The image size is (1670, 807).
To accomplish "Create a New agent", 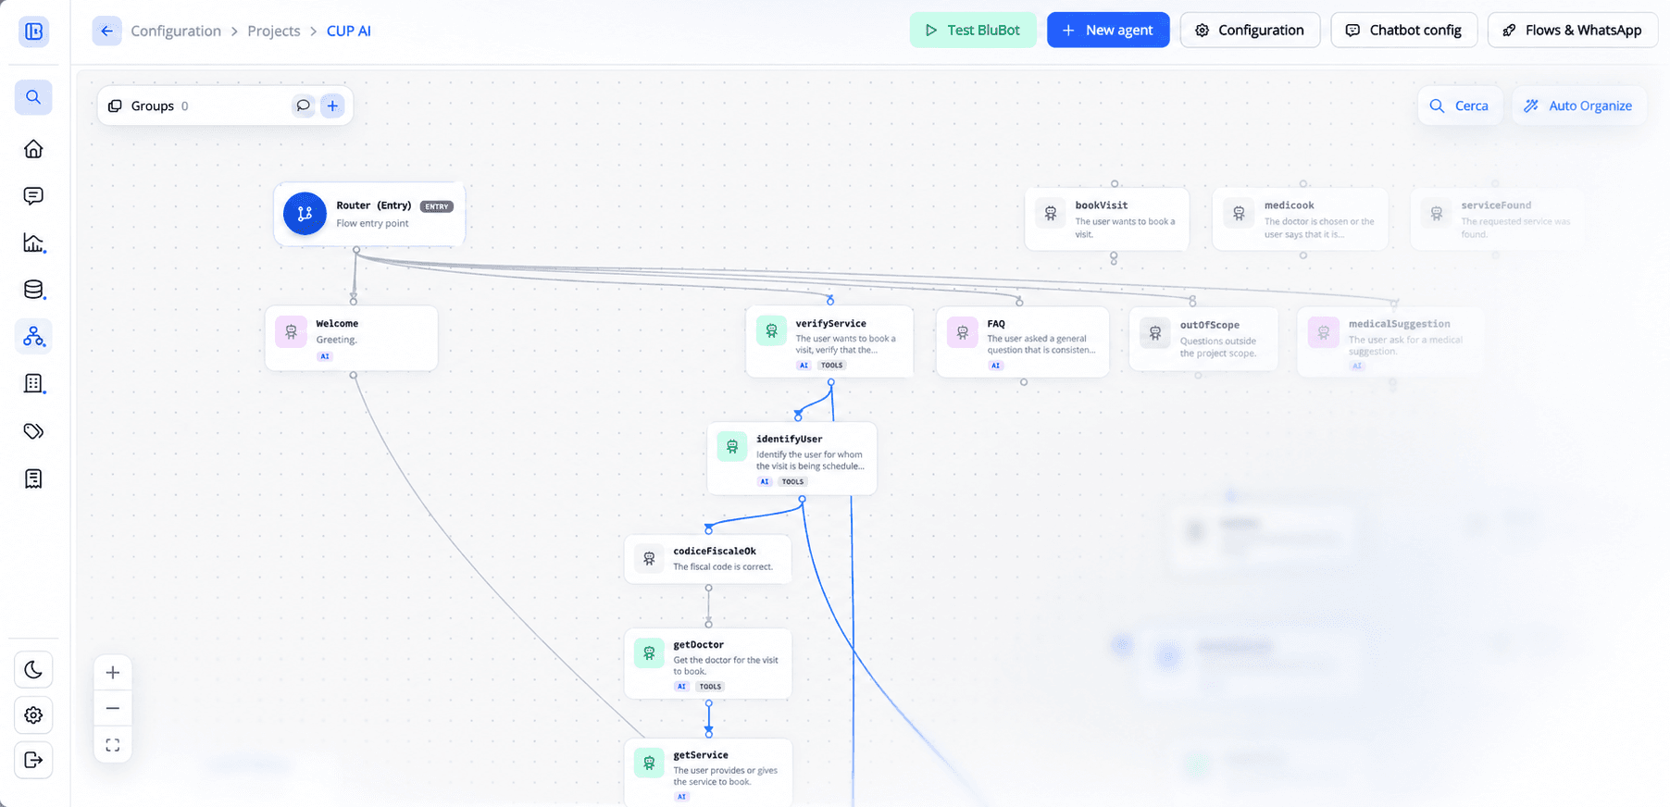I will coord(1108,30).
